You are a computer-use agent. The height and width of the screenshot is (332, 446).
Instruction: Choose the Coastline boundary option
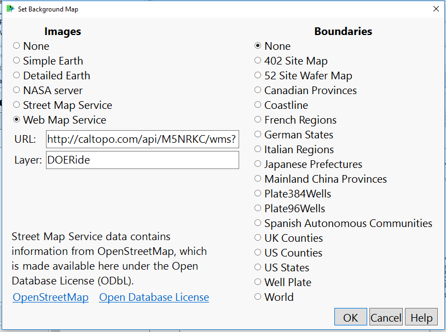point(258,105)
